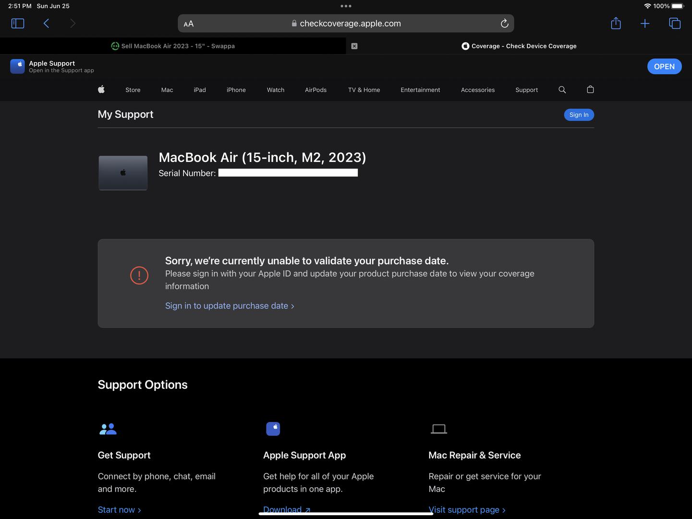
Task: Follow the Start now link
Action: coord(120,510)
